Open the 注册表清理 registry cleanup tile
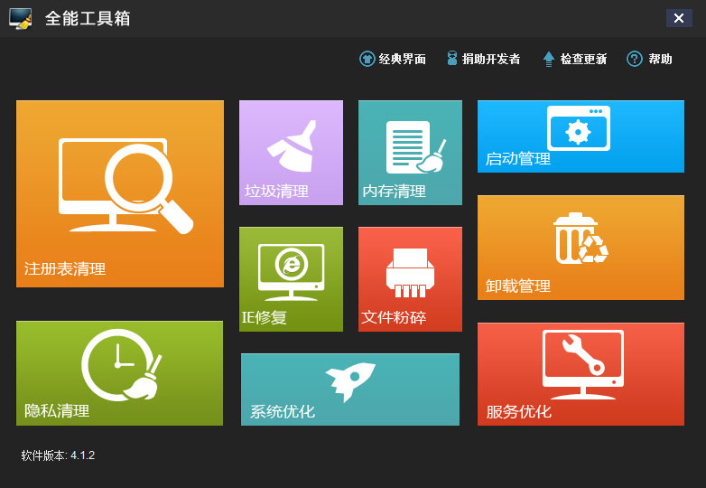This screenshot has height=488, width=706. pos(120,193)
